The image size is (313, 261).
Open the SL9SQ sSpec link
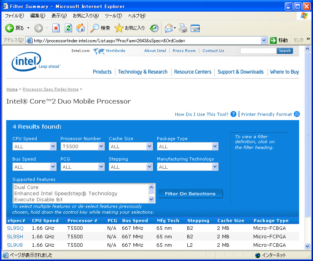[x=15, y=228]
